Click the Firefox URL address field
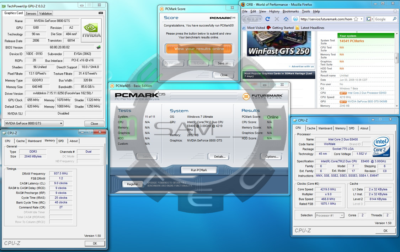This screenshot has width=400, height=252. (326, 19)
